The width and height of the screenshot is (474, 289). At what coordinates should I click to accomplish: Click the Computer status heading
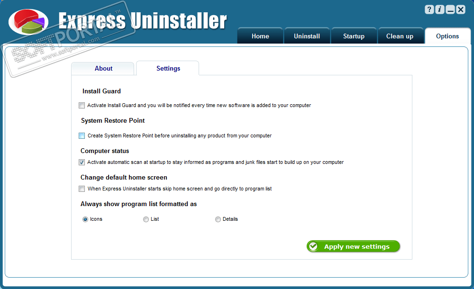[105, 151]
